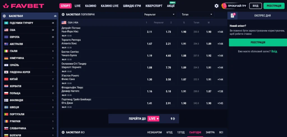Screen dimensions: 287x137
Task: Select odds 2.11 for Детройт Пістонс
Action: point(149,32)
